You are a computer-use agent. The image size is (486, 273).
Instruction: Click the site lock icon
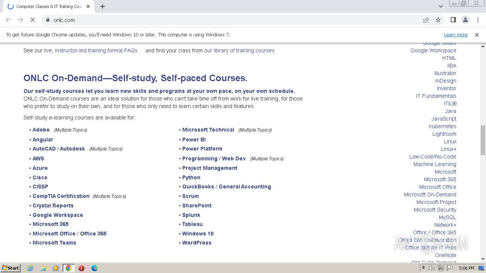47,20
